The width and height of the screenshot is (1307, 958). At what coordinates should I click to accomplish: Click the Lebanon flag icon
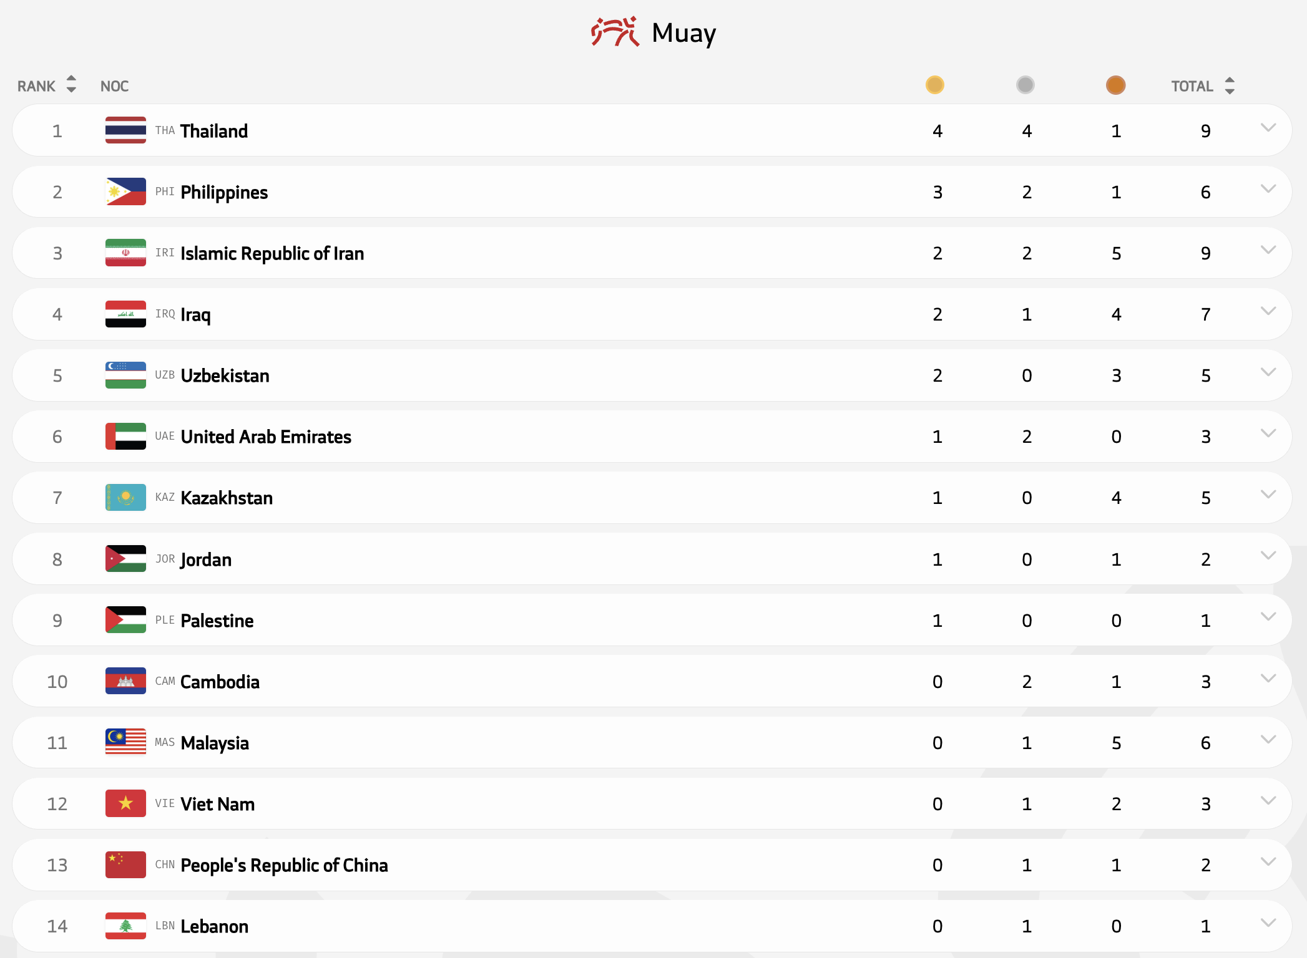click(125, 926)
